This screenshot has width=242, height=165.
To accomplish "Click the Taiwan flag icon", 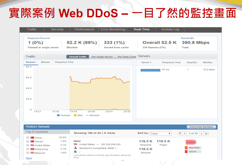I will point(32,141).
